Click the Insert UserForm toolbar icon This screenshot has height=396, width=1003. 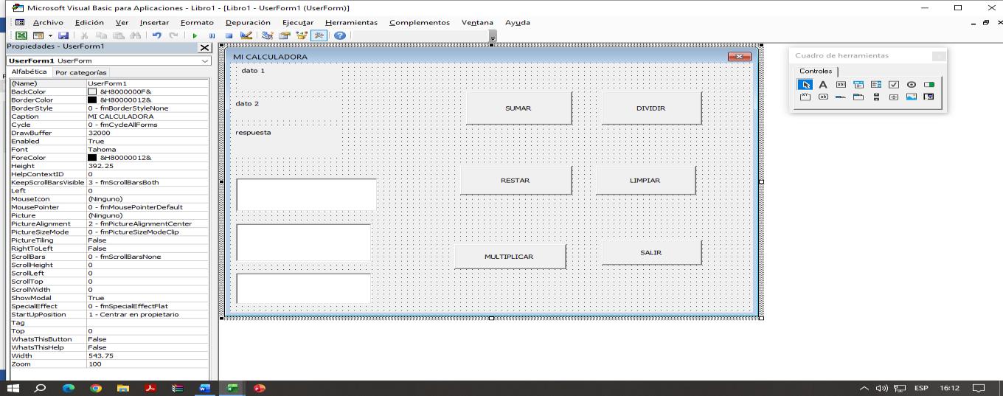[38, 35]
